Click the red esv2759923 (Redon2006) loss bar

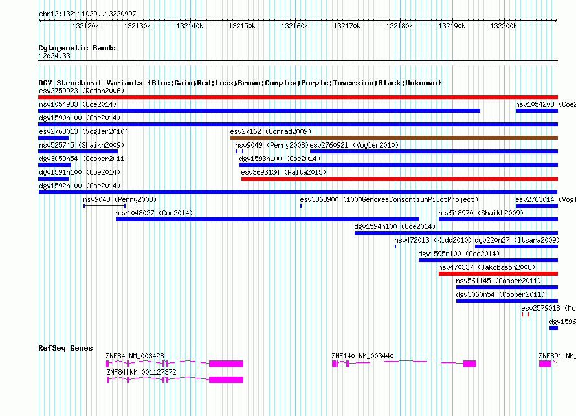tap(298, 97)
